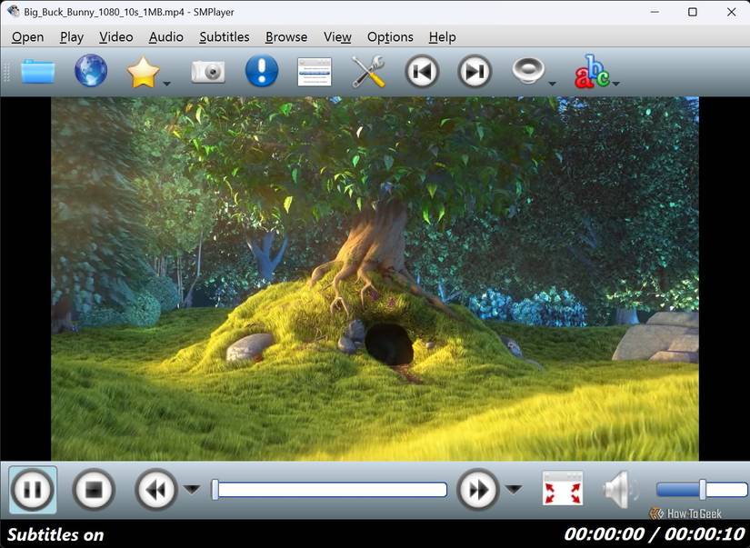Click the volume slider
The width and height of the screenshot is (750, 548).
(x=702, y=490)
